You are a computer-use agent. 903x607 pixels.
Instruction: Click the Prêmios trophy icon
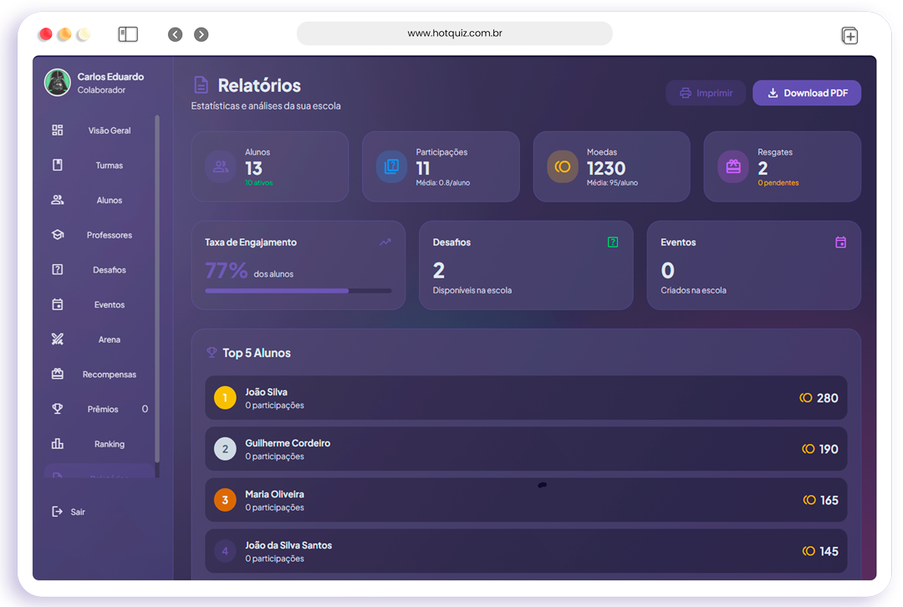58,409
